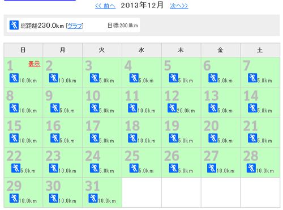
Task: Click the 10.0km entry on December 27
Action: [x=225, y=171]
